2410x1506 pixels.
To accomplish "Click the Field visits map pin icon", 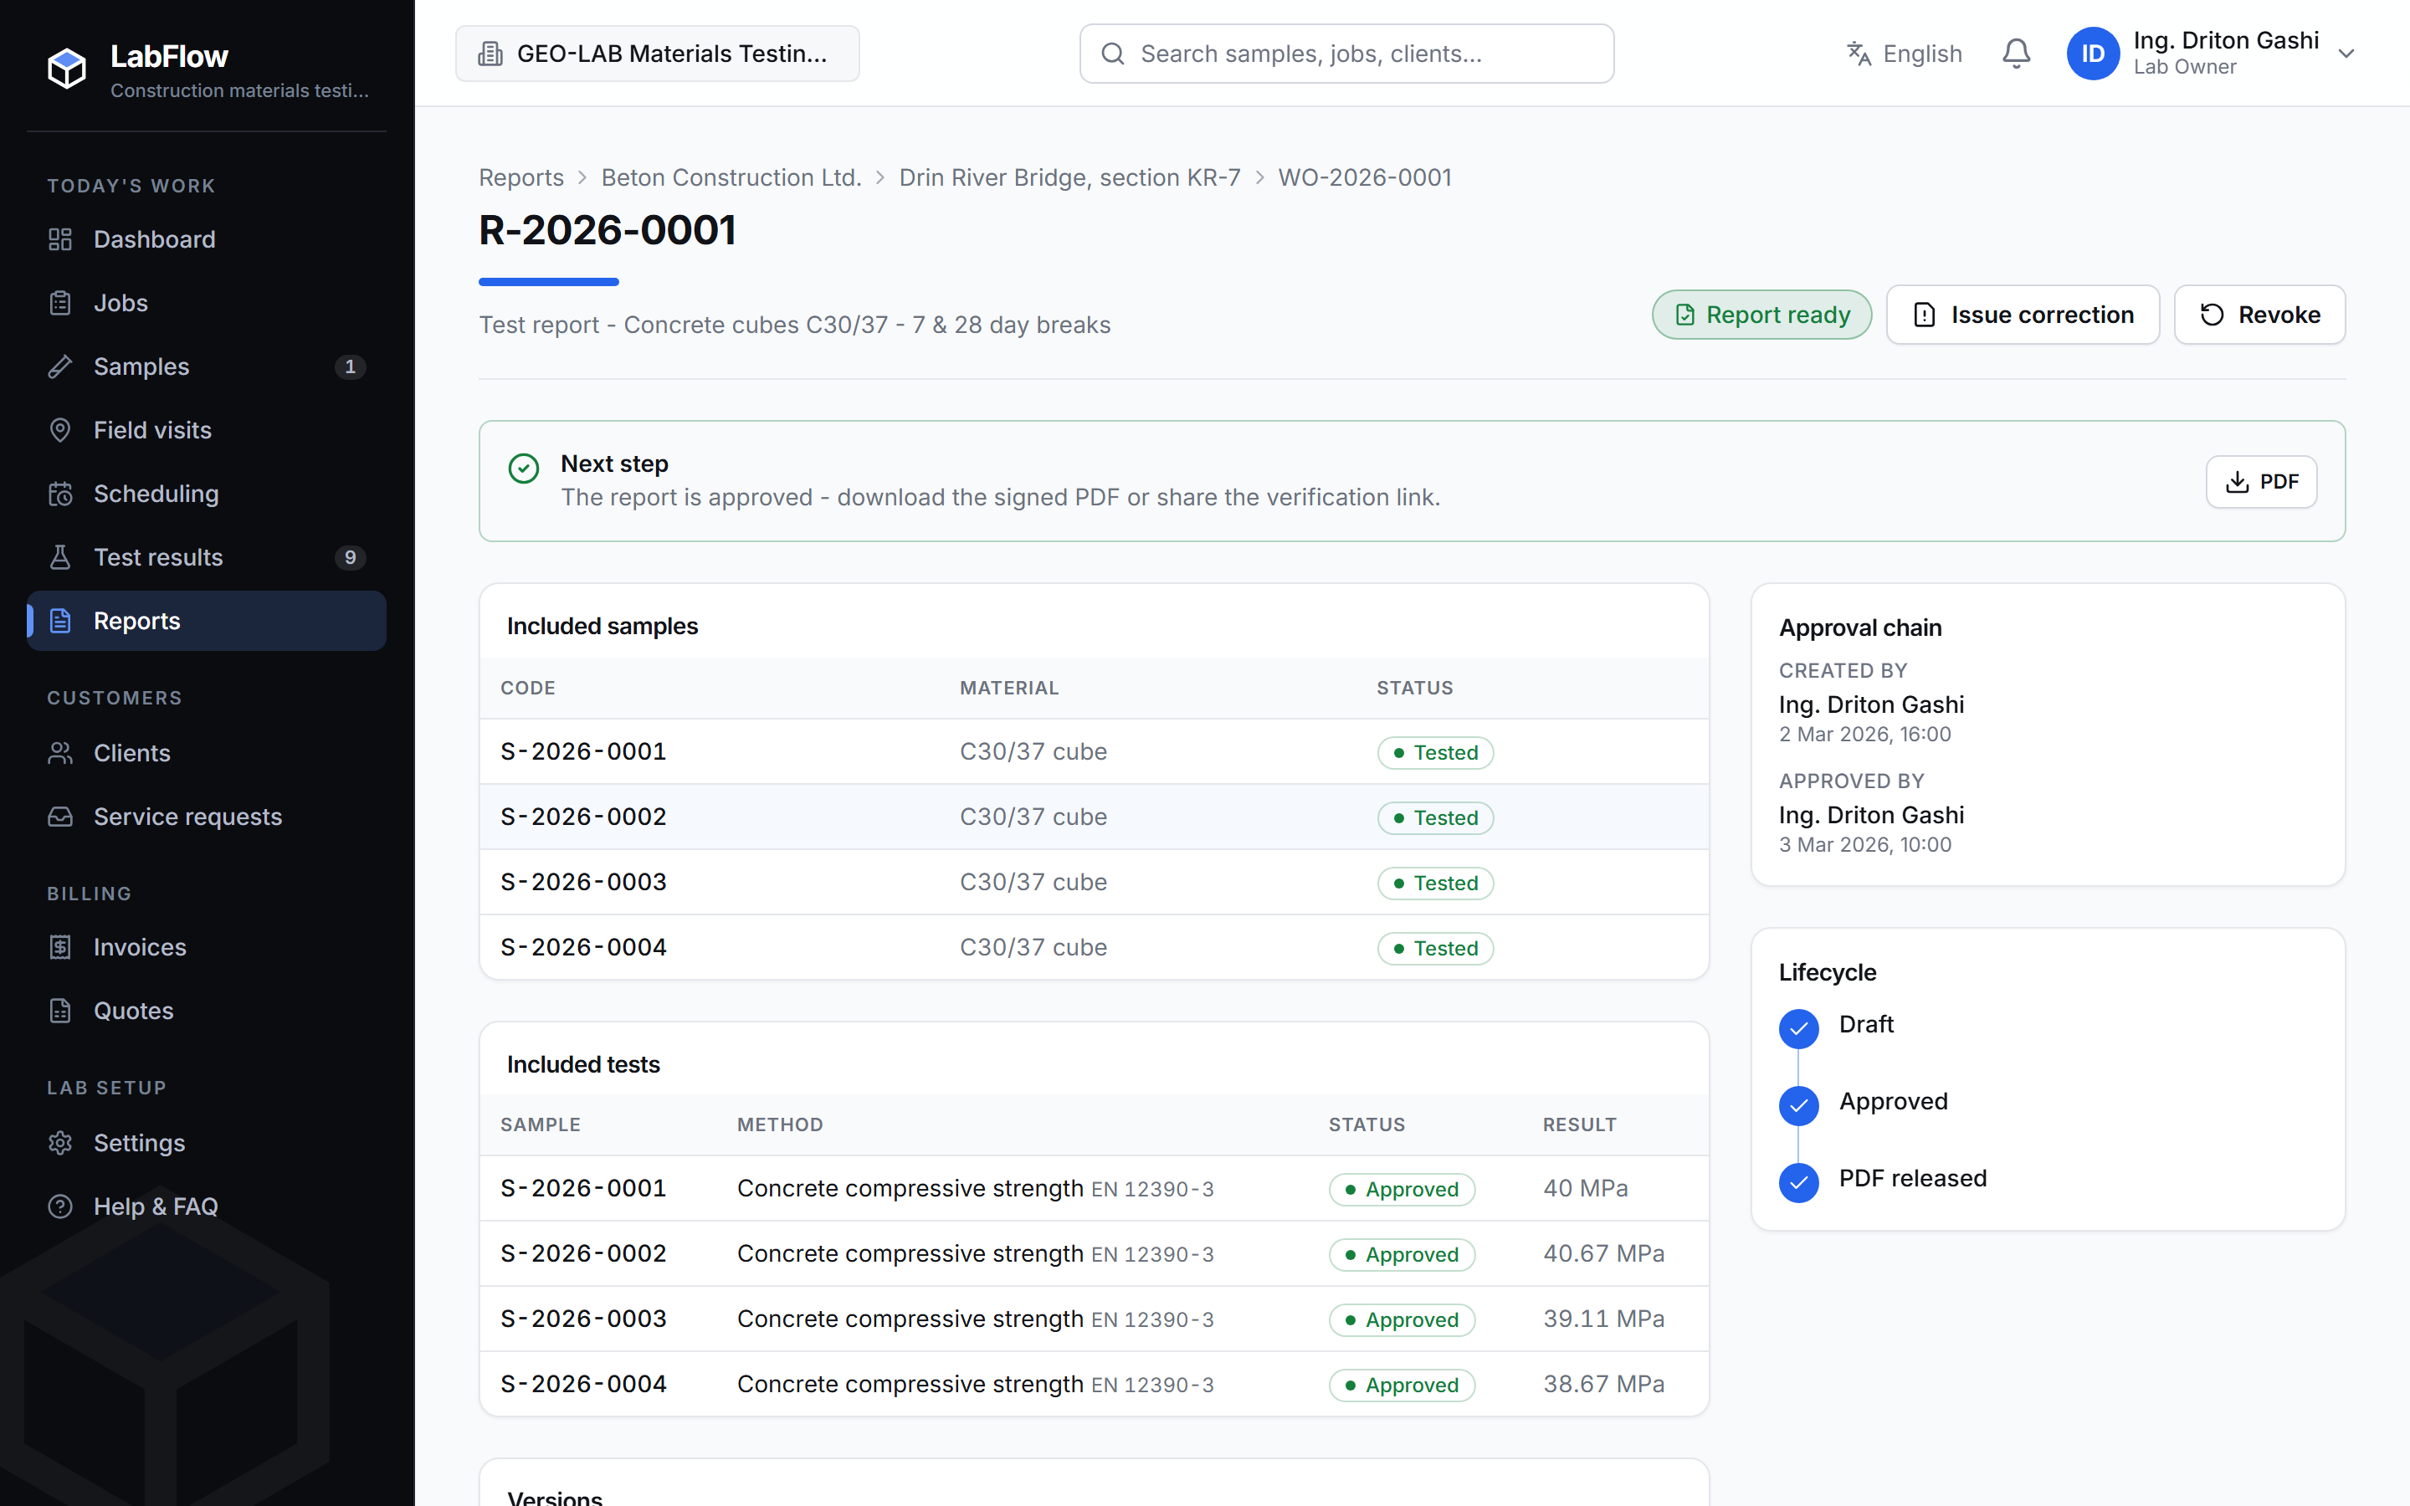I will click(x=61, y=430).
